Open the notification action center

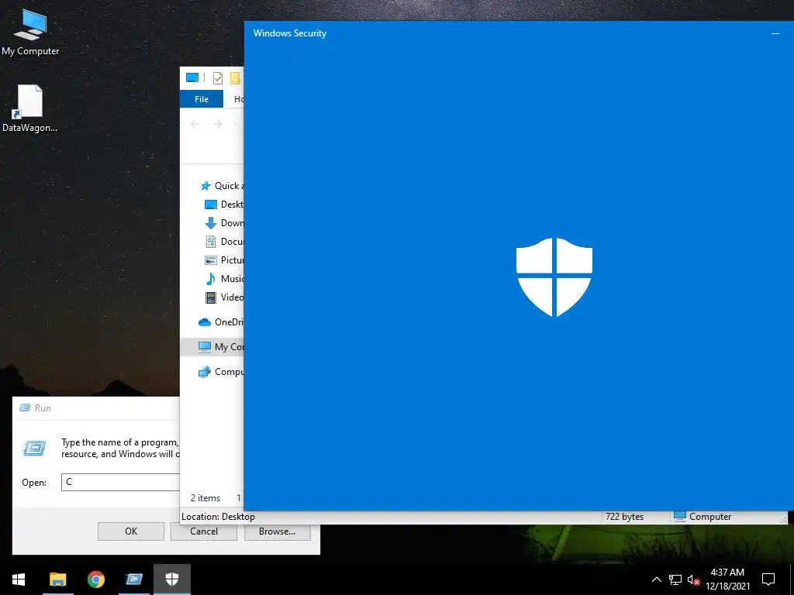tap(768, 580)
